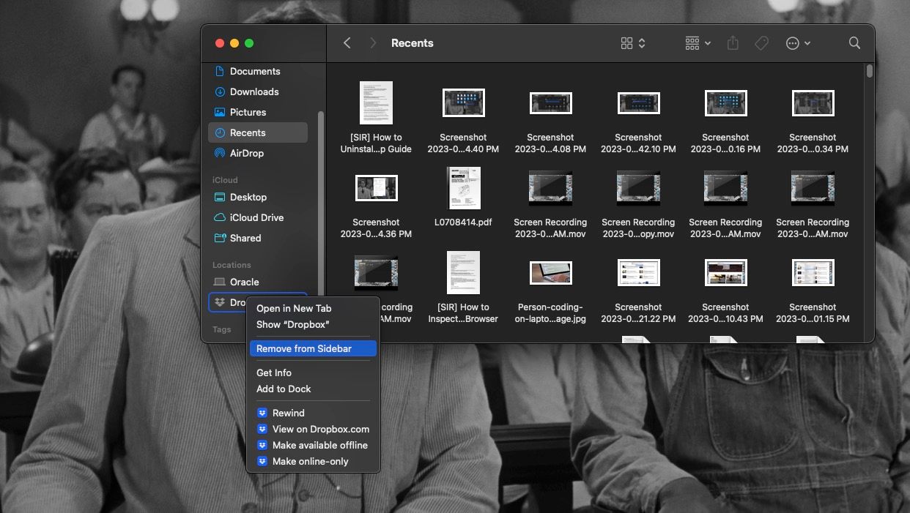Click the grid view icon in the toolbar
Image resolution: width=910 pixels, height=513 pixels.
(x=626, y=42)
